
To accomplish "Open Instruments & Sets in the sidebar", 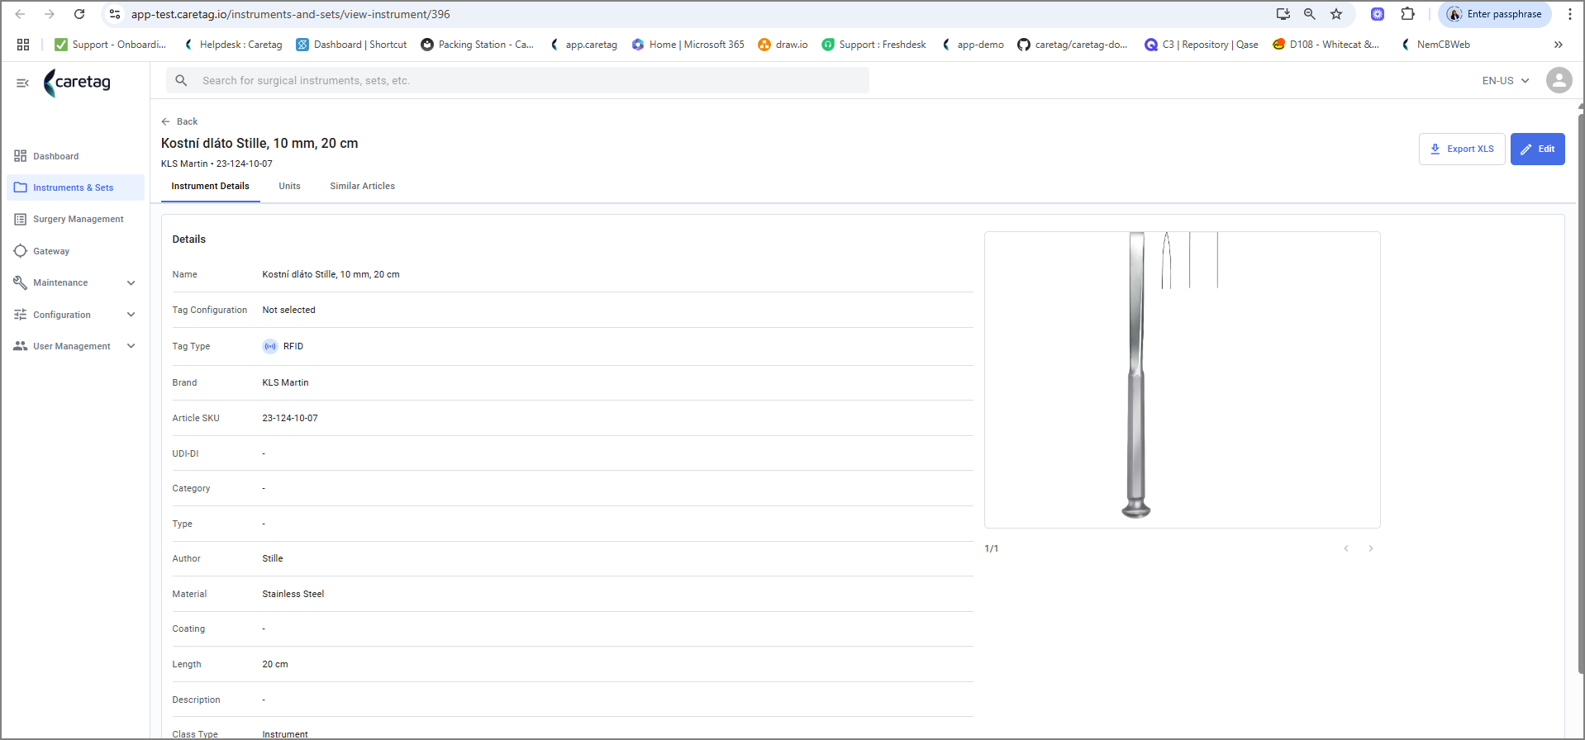I will 75,187.
